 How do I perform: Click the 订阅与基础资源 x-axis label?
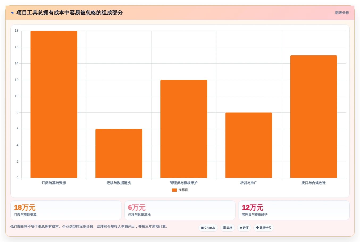54,183
